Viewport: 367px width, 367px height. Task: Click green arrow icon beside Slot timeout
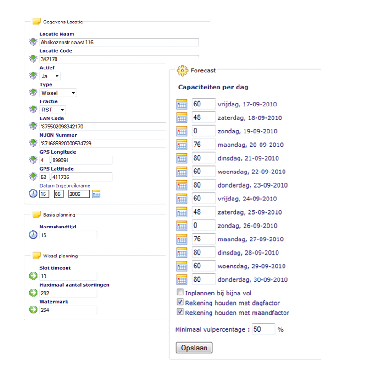33,276
